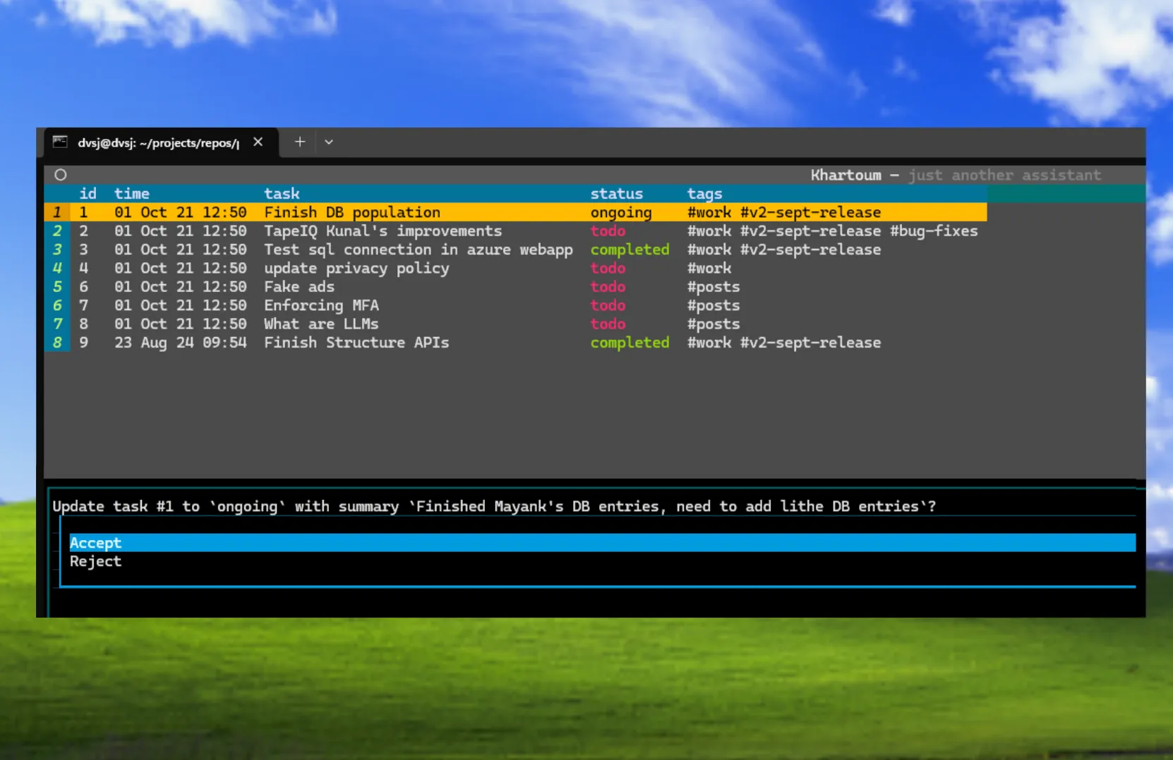Select 'Test sql connection in azure webapp' task
This screenshot has width=1173, height=760.
pyautogui.click(x=419, y=250)
